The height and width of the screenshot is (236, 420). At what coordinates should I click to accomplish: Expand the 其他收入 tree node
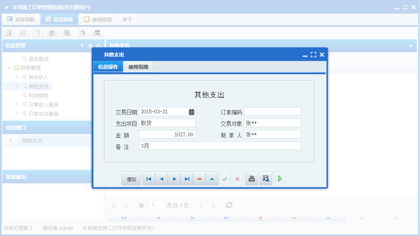point(16,77)
